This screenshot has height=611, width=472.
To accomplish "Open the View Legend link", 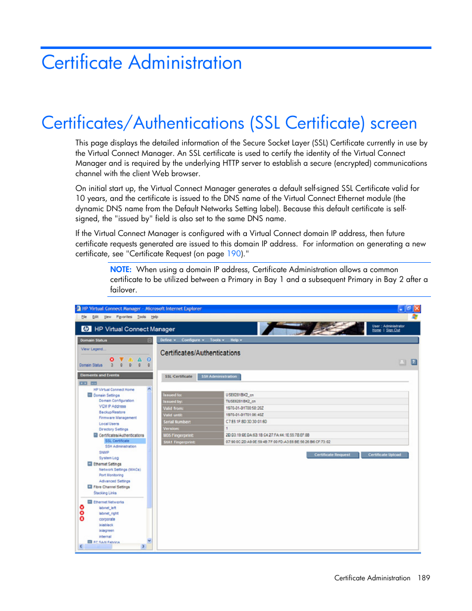I will click(93, 349).
